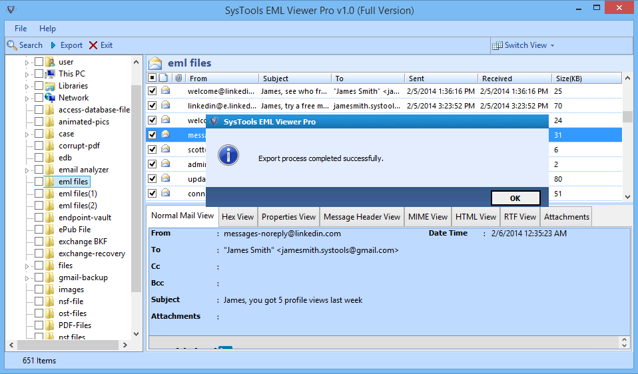
Task: Click OK in the export dialog
Action: pos(515,198)
